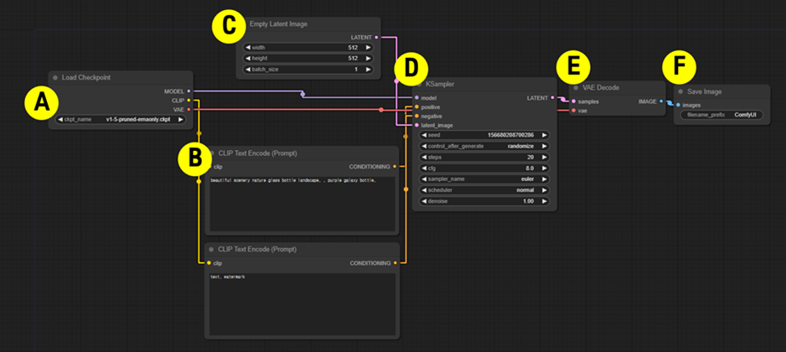Open the sampler_name dropdown set to euler
This screenshot has width=786, height=352.
point(483,179)
